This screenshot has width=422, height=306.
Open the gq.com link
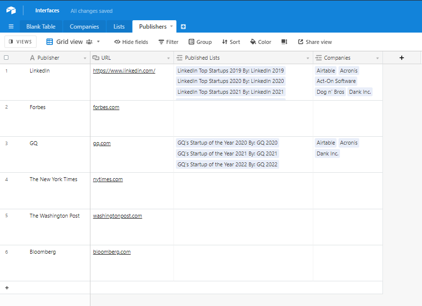click(102, 143)
